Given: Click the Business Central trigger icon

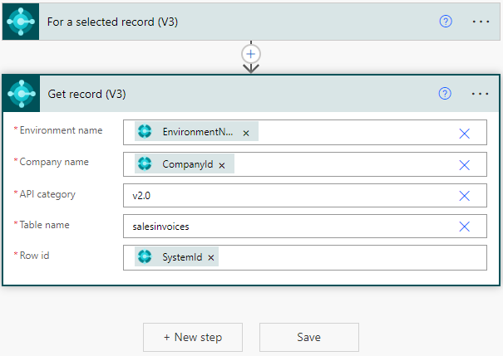Looking at the screenshot, I should click(x=20, y=22).
